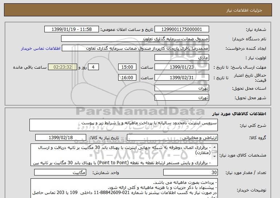The height and width of the screenshot is (198, 280).
Task: Click the توضیحات خریدار label
Action: pyautogui.click(x=252, y=190)
